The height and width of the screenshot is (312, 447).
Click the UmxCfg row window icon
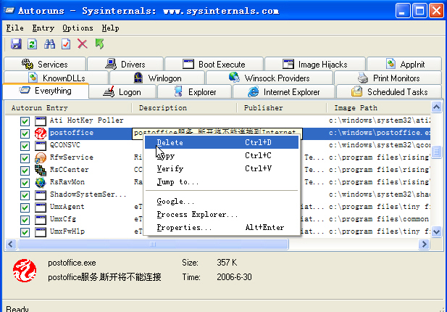click(x=41, y=220)
